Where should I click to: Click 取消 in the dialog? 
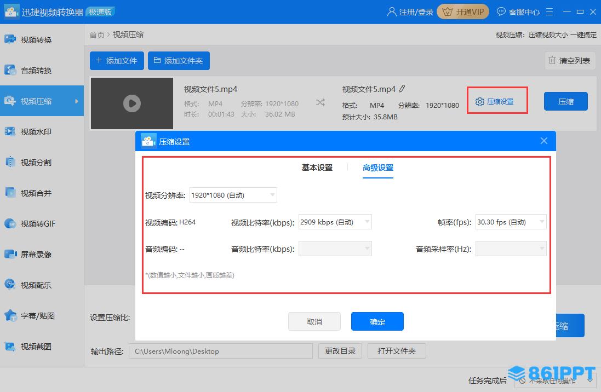(314, 321)
